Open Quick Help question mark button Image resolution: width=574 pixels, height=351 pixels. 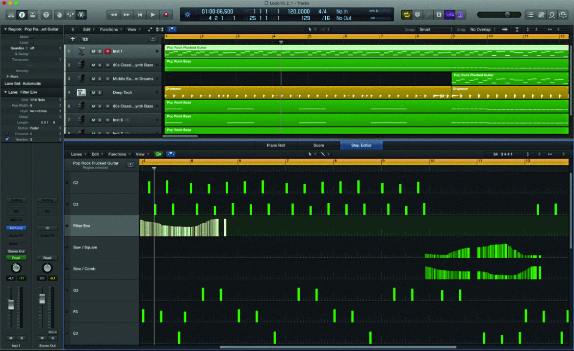pos(46,15)
